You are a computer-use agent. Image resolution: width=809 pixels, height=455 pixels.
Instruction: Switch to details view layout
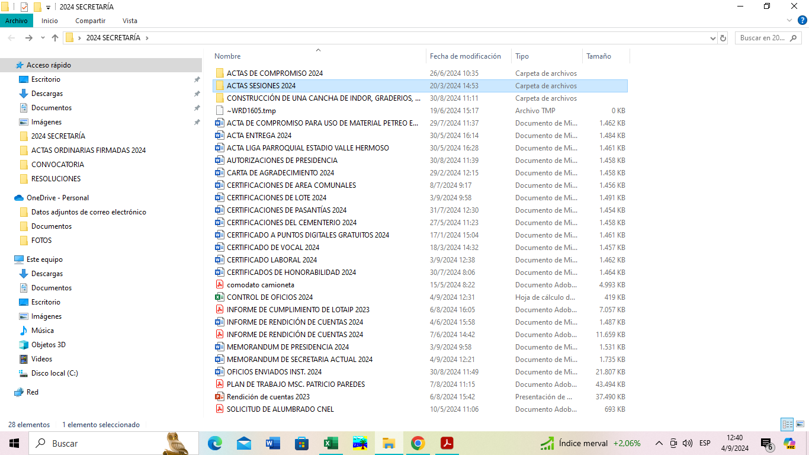787,424
